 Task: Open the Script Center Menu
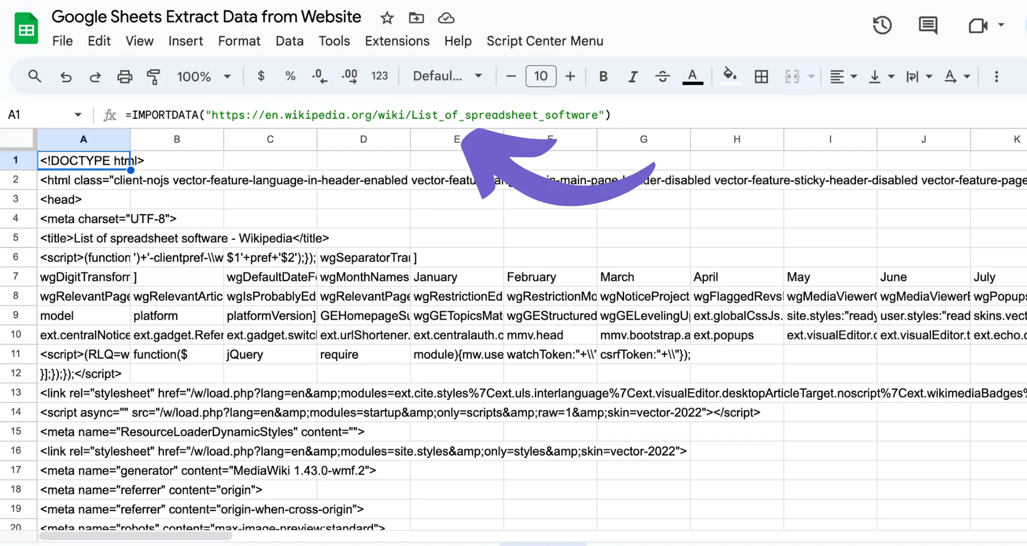click(545, 41)
